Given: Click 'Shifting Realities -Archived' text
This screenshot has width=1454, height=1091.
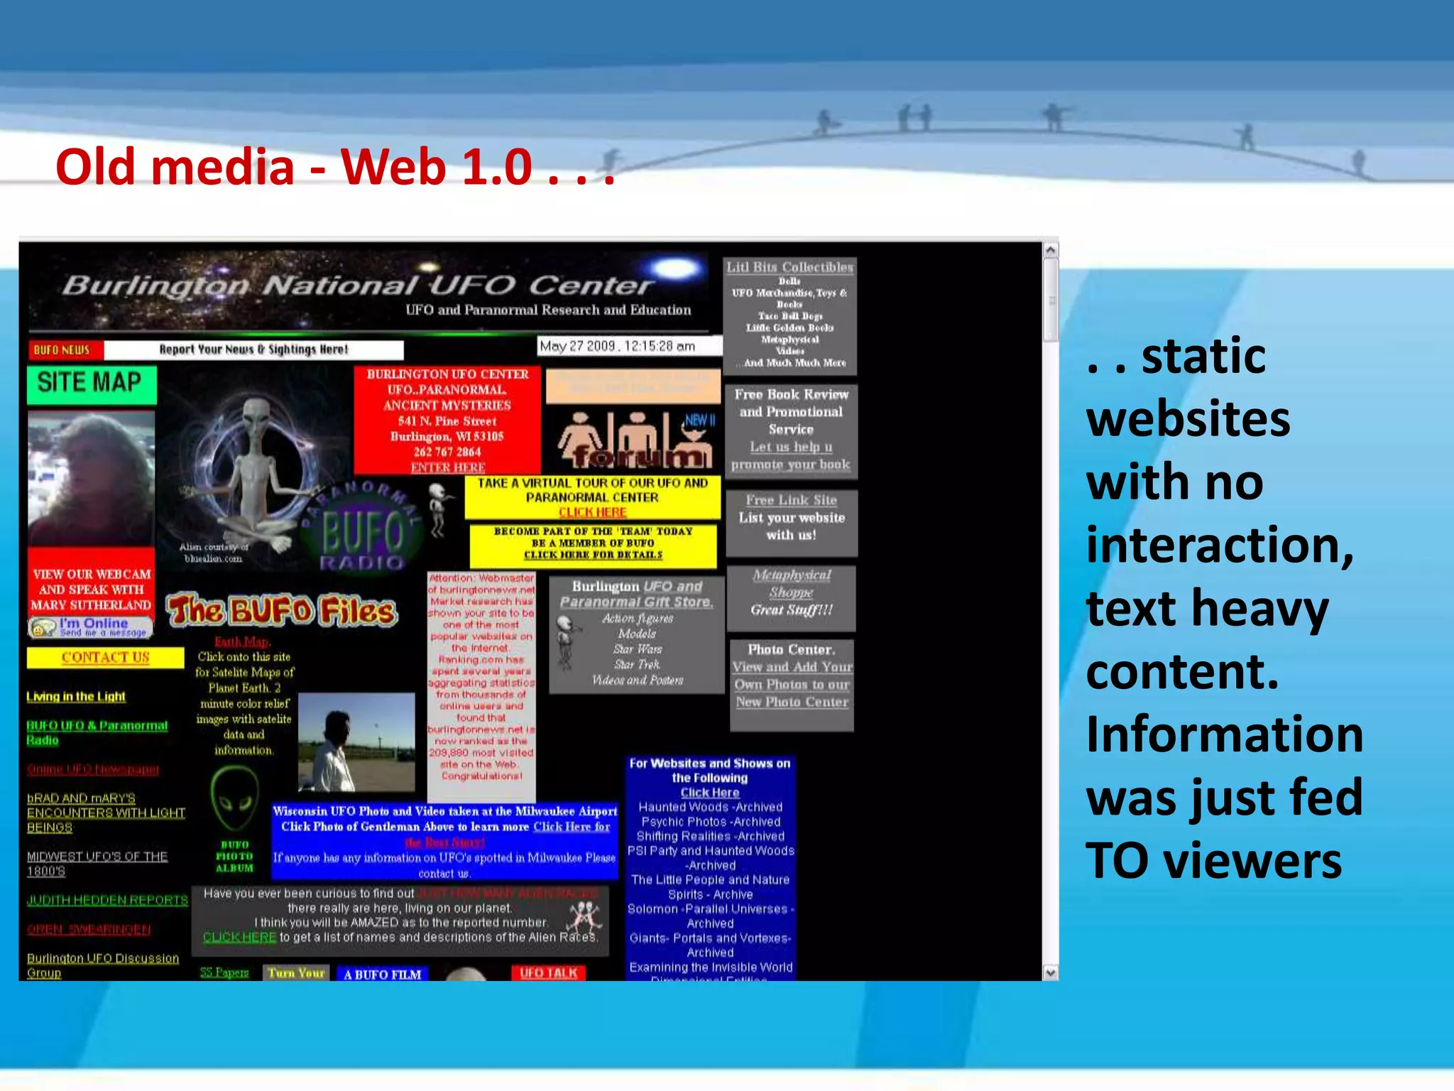Looking at the screenshot, I should [710, 836].
